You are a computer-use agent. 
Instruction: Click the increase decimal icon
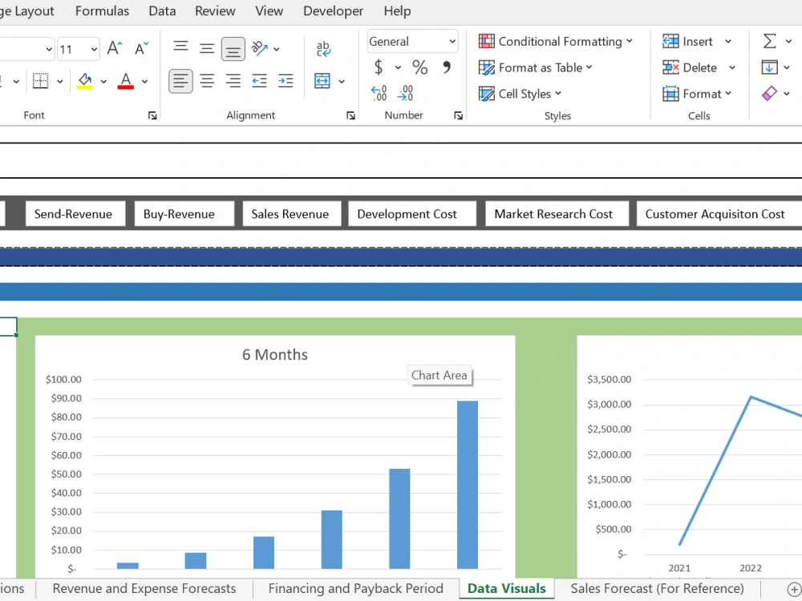click(379, 93)
